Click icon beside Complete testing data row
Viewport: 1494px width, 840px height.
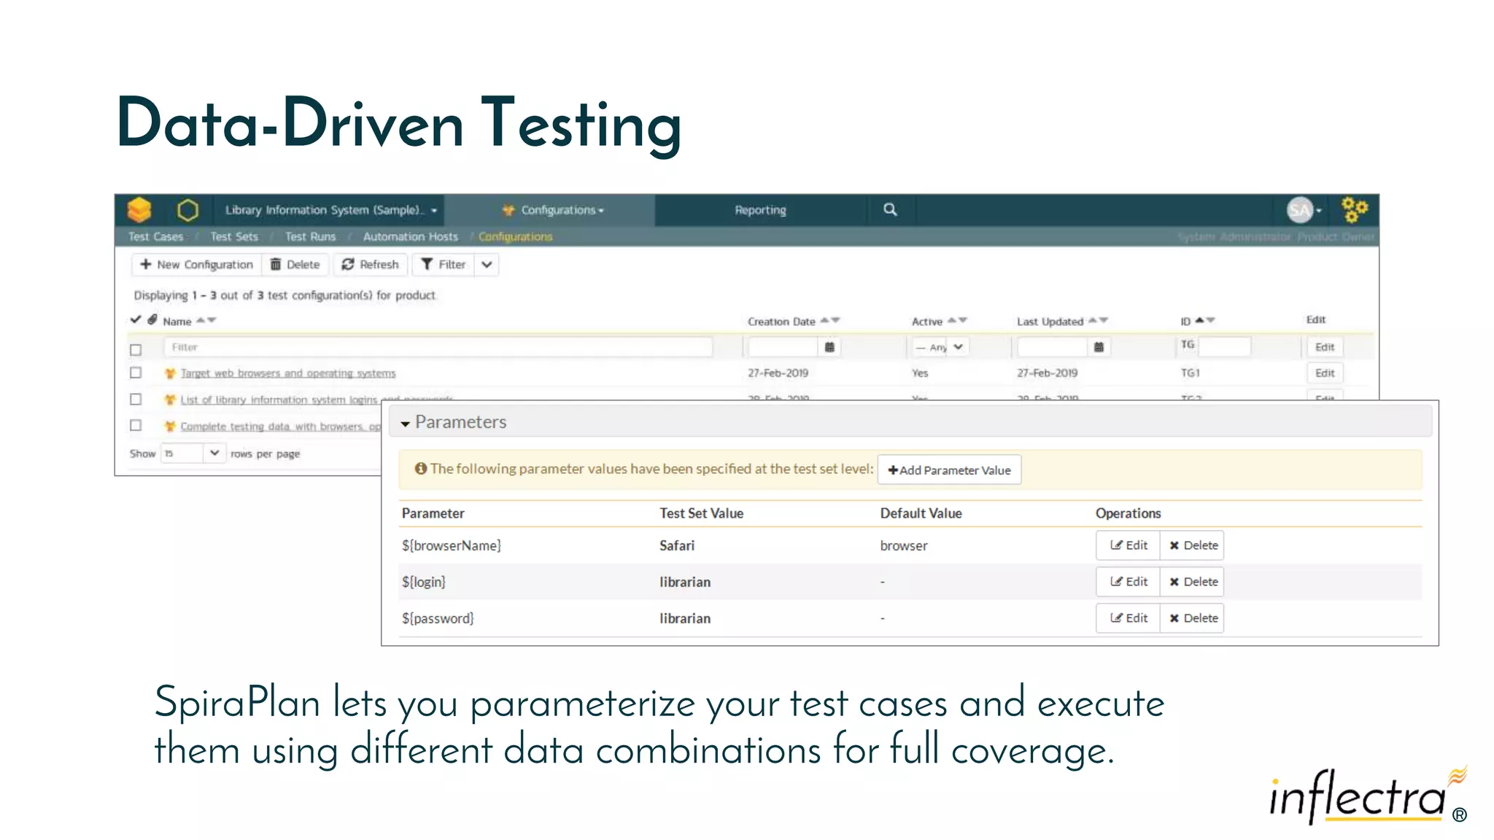click(x=170, y=426)
